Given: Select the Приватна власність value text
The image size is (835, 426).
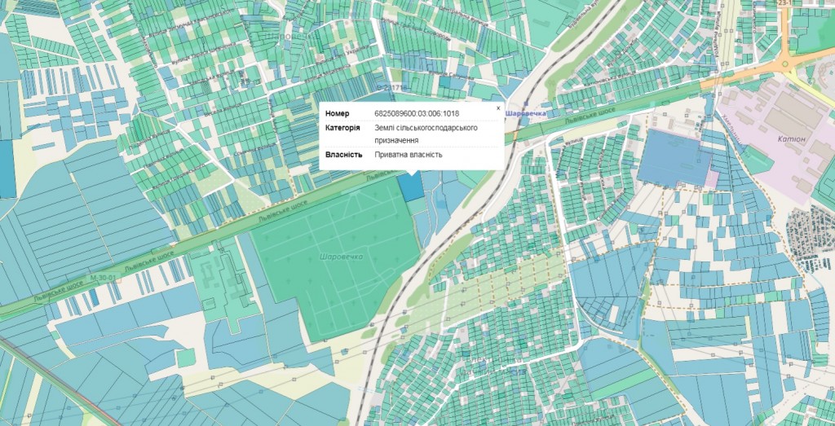Looking at the screenshot, I should click(x=409, y=154).
